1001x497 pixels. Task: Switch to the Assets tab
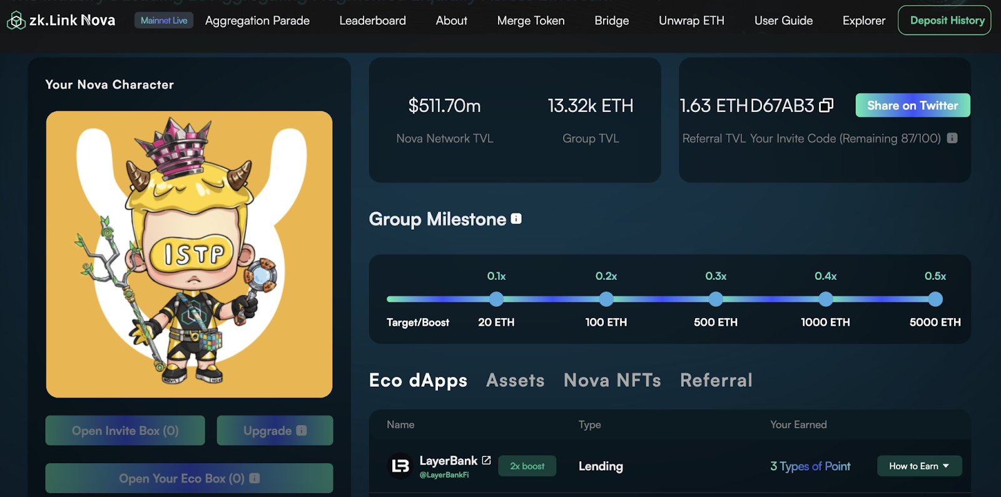[516, 381]
